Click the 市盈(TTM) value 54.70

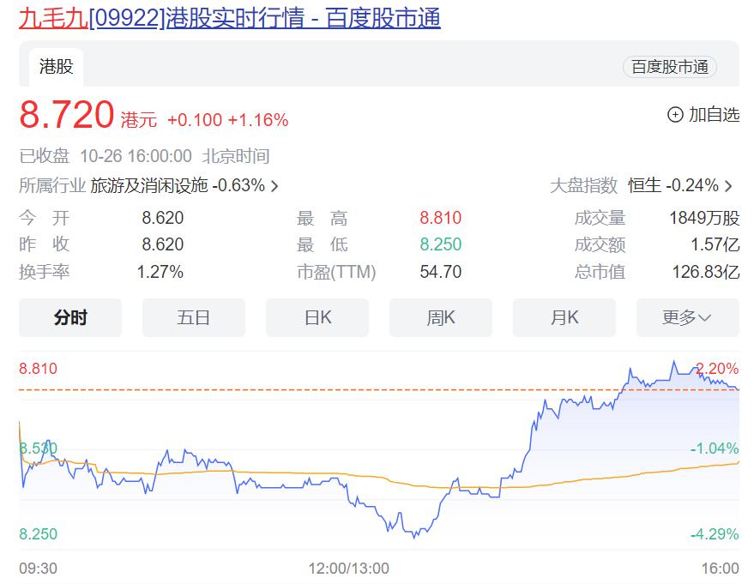[x=440, y=272]
